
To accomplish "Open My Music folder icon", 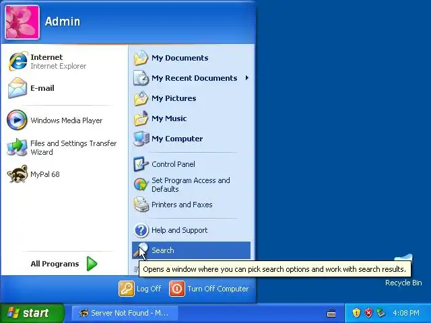I will (x=141, y=118).
